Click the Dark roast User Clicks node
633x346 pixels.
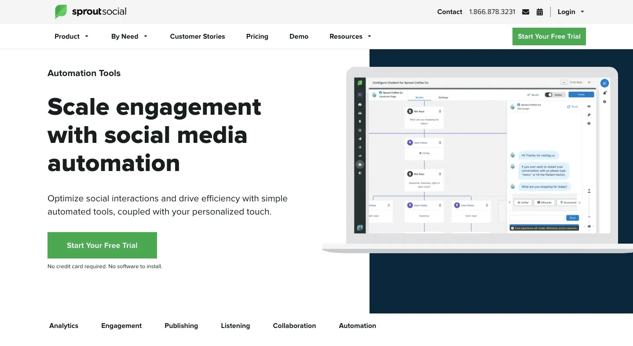pyautogui.click(x=471, y=211)
